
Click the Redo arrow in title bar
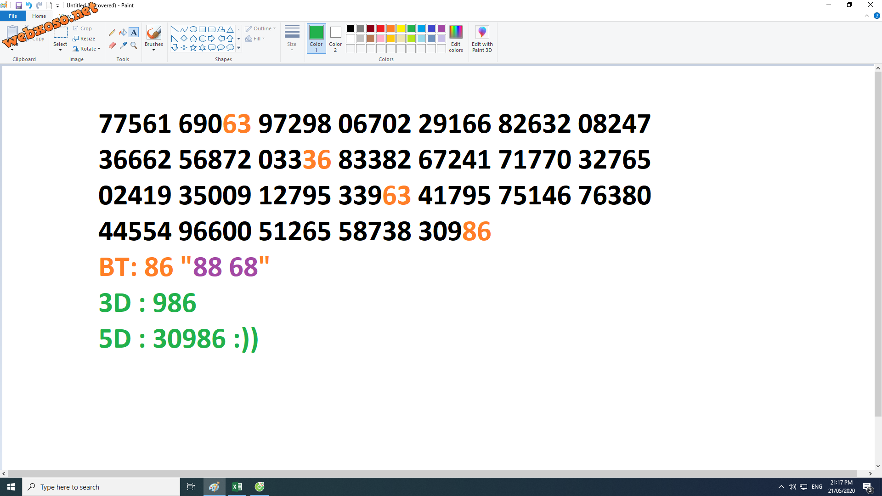[x=39, y=6]
